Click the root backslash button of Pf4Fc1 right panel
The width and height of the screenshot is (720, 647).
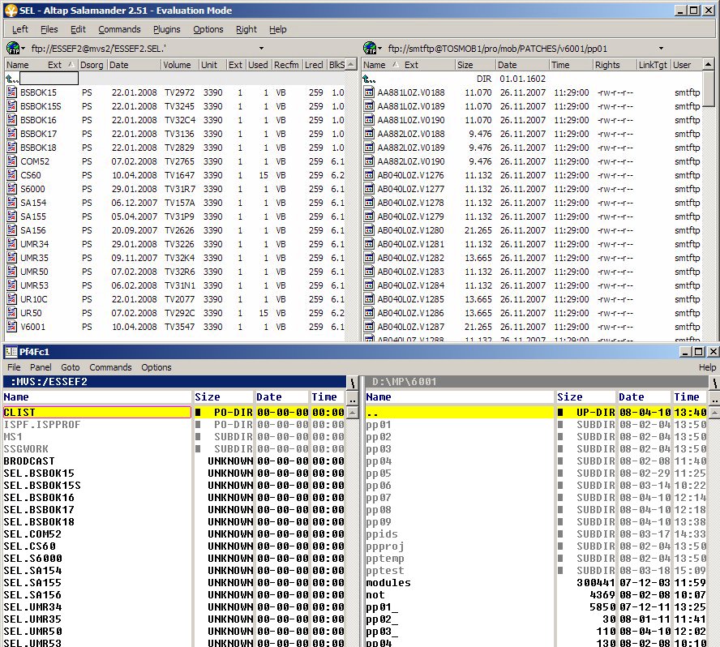click(714, 382)
